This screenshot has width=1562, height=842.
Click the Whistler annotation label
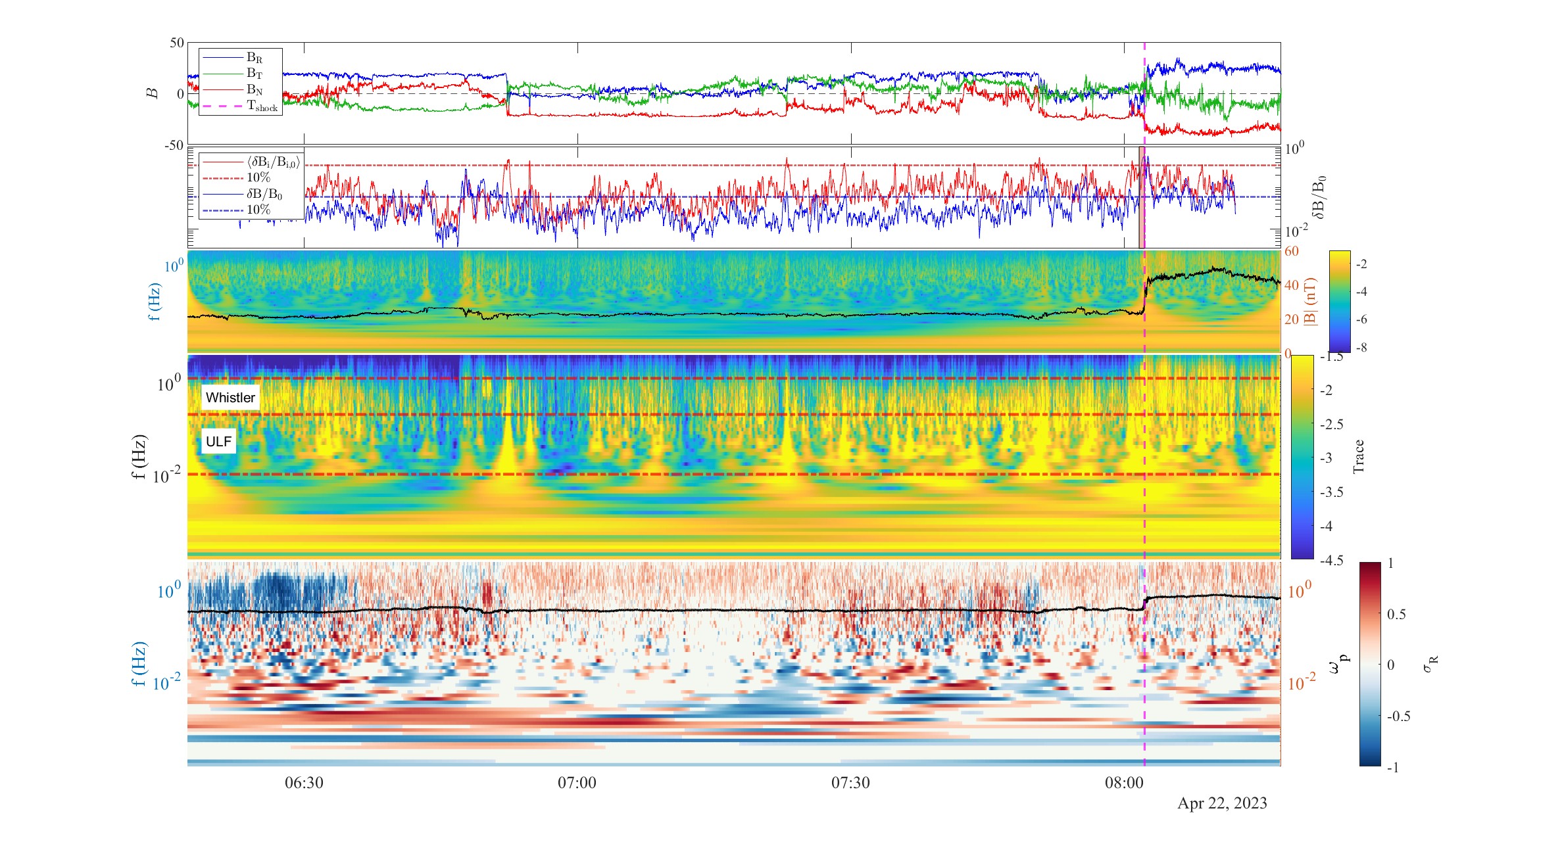[230, 398]
